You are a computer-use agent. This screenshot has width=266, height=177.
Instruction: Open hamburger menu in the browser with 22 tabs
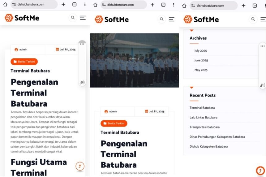[x=83, y=18]
